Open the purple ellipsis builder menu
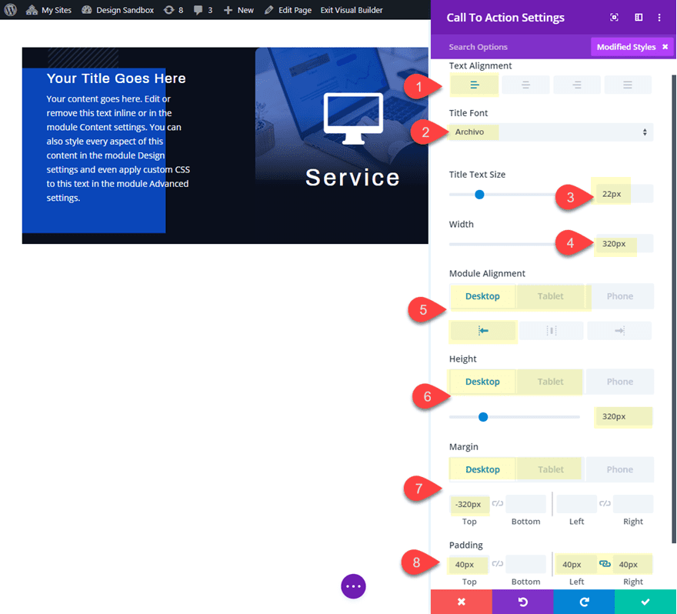677x614 pixels. pos(353,586)
